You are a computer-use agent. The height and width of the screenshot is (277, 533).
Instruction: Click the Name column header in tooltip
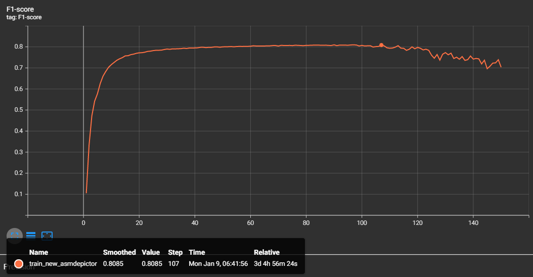[38, 252]
